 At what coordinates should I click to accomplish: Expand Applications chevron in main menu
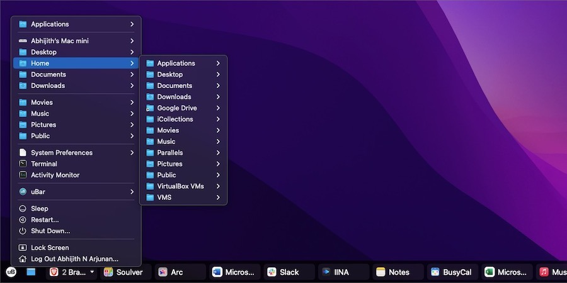(x=132, y=24)
